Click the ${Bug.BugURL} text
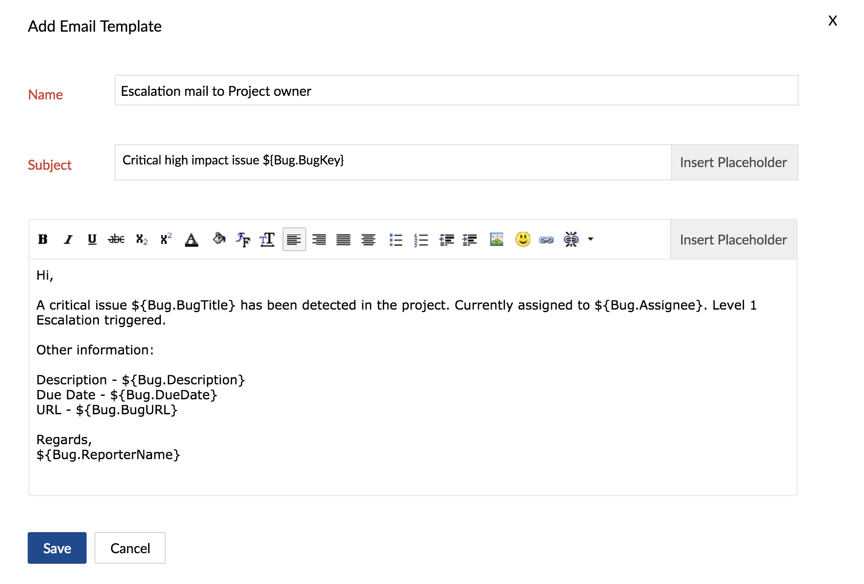 tap(127, 410)
